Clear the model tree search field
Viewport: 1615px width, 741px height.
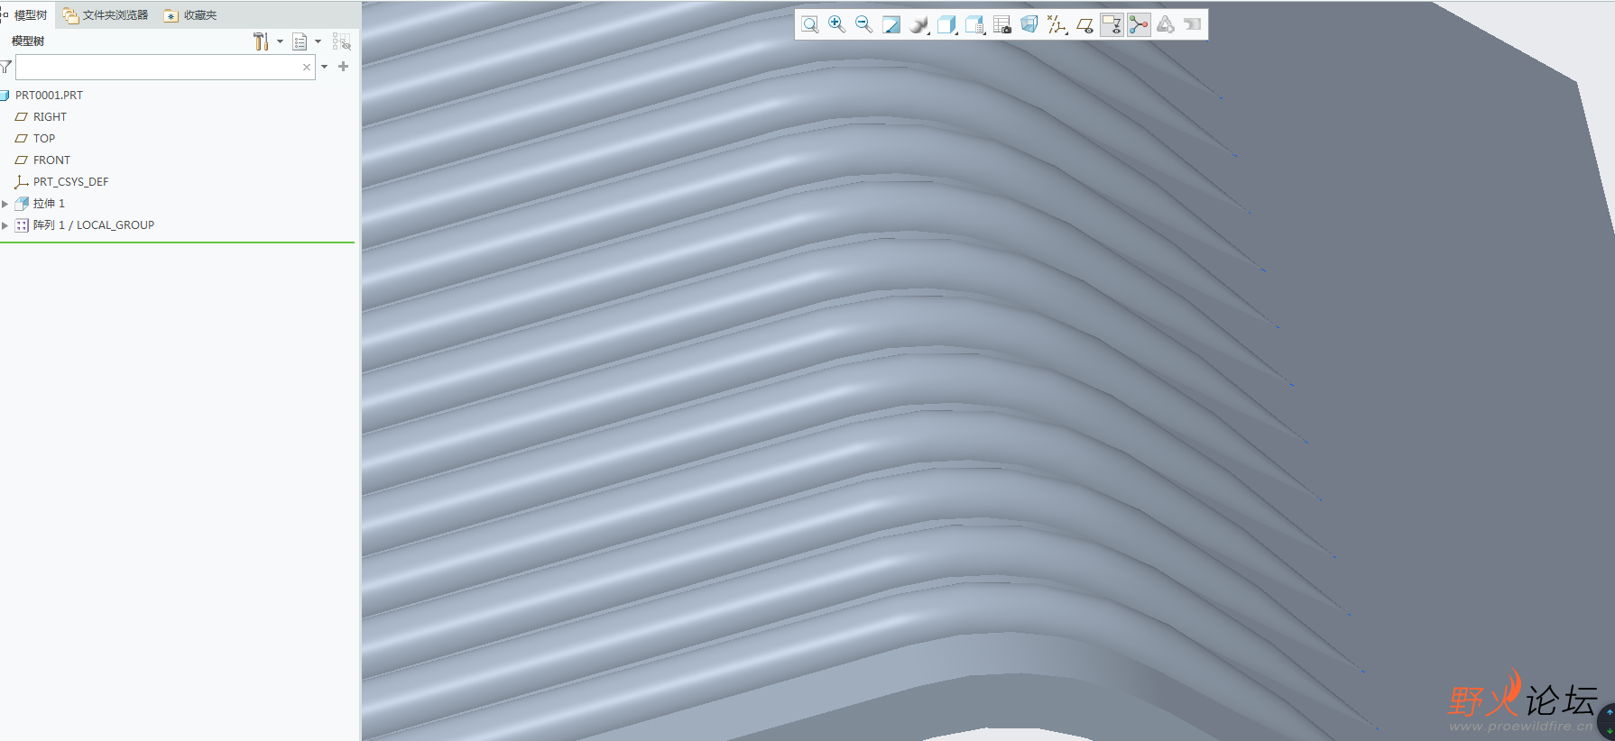coord(307,67)
